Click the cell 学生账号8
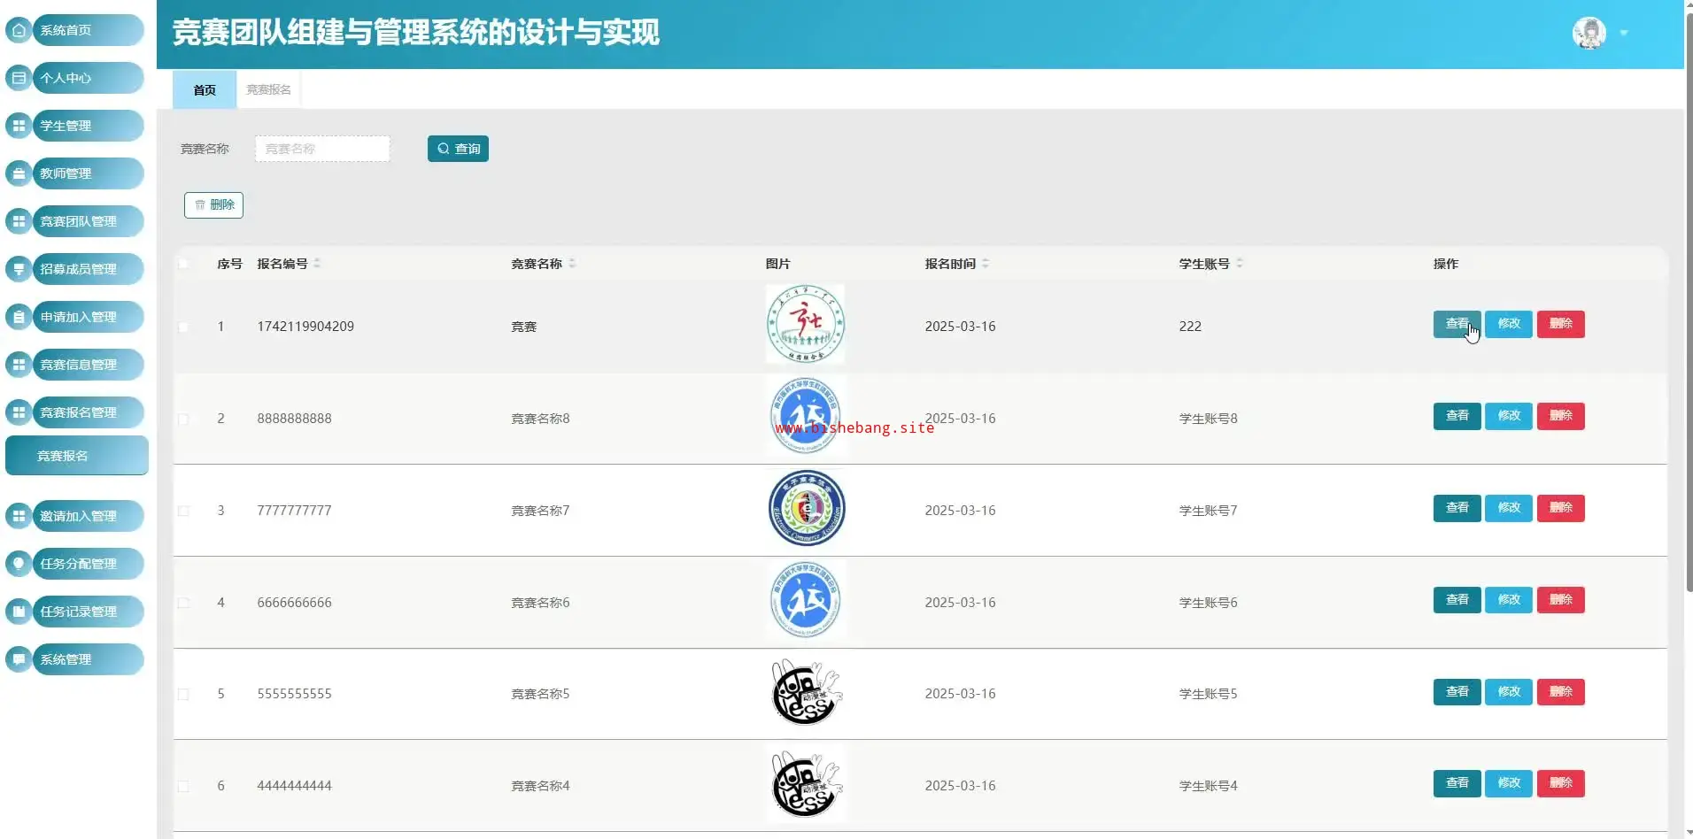This screenshot has width=1693, height=839. point(1208,419)
